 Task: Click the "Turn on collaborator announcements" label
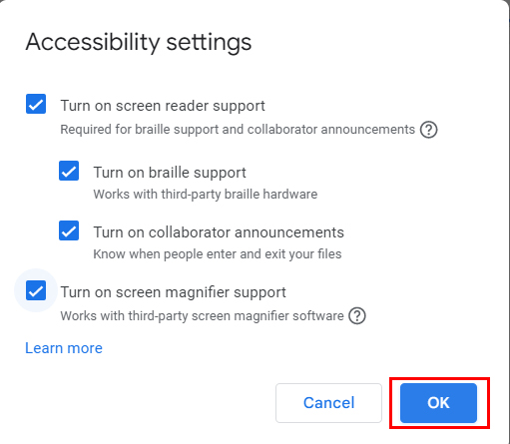coord(219,232)
